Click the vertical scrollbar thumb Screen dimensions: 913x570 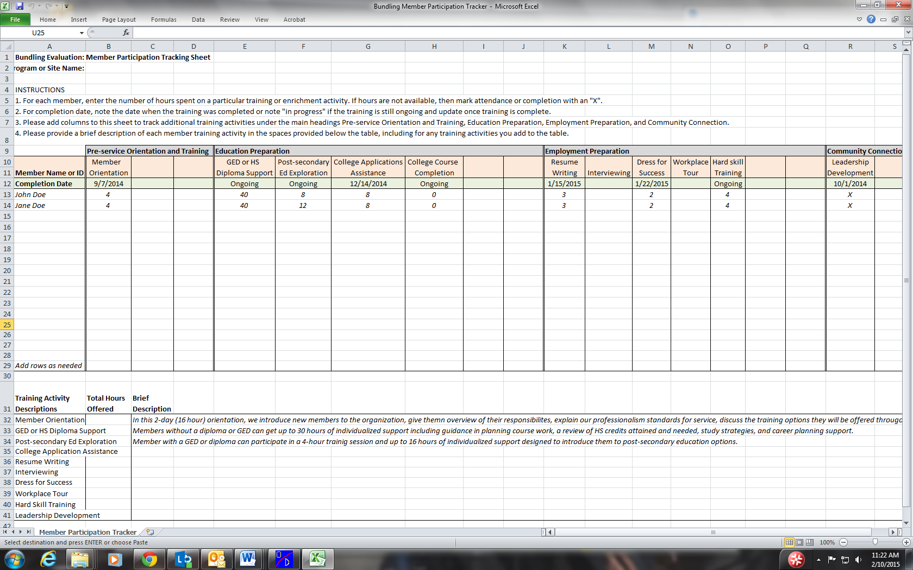(906, 281)
